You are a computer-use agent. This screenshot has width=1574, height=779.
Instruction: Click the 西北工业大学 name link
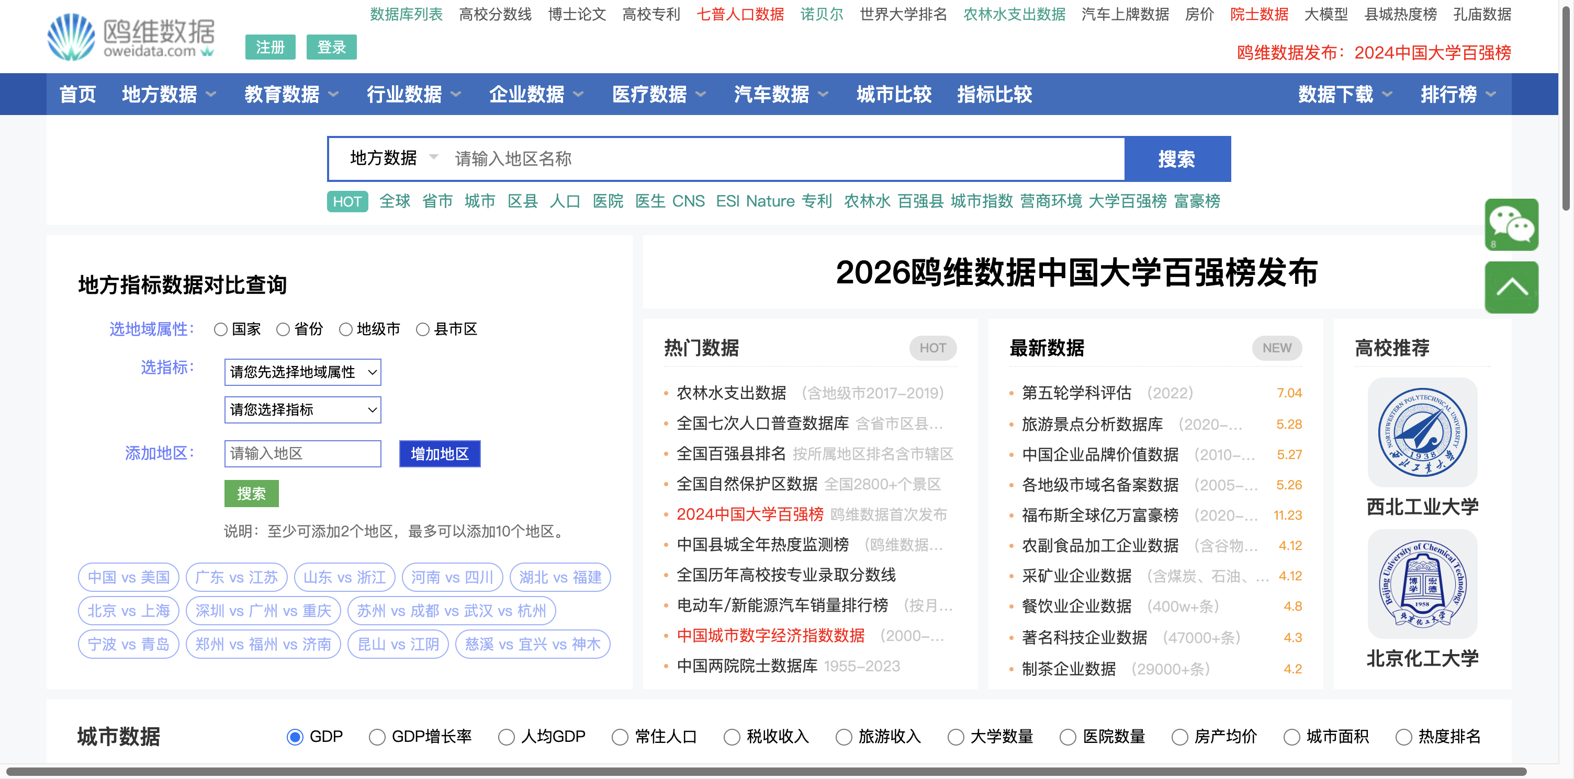(x=1422, y=507)
